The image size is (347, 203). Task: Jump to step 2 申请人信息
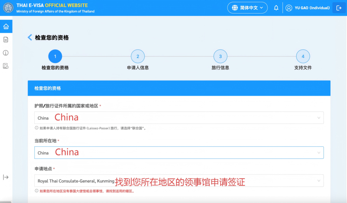[138, 56]
